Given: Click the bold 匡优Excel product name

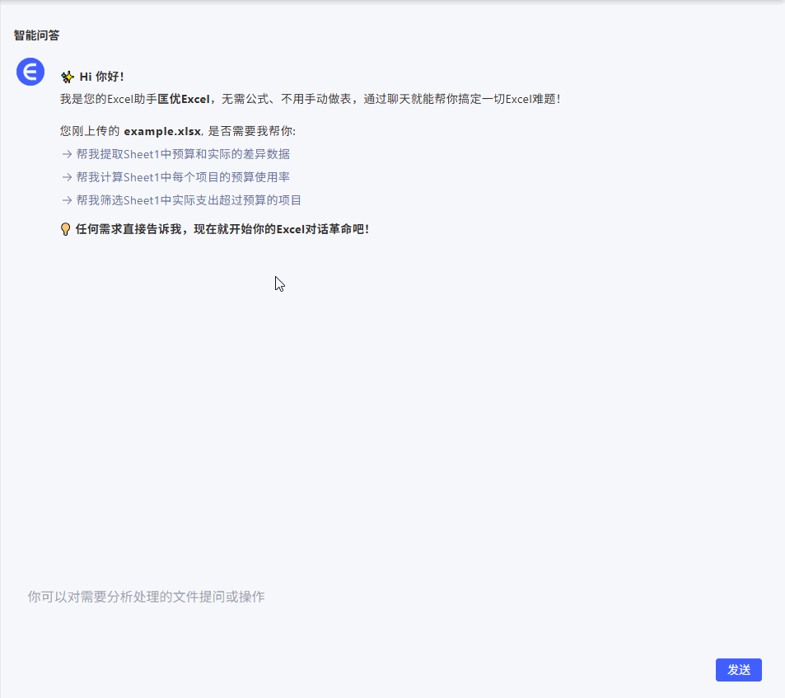Looking at the screenshot, I should click(x=184, y=99).
